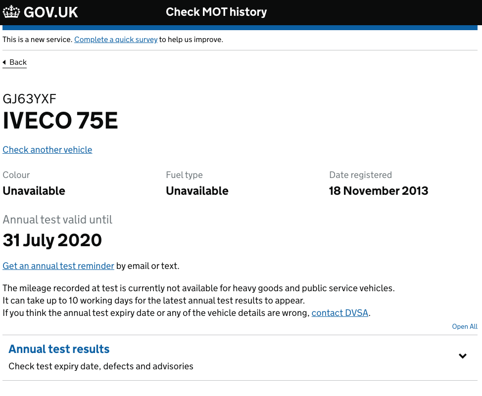Click the Annual test valid until label
482x396 pixels.
coord(57,220)
